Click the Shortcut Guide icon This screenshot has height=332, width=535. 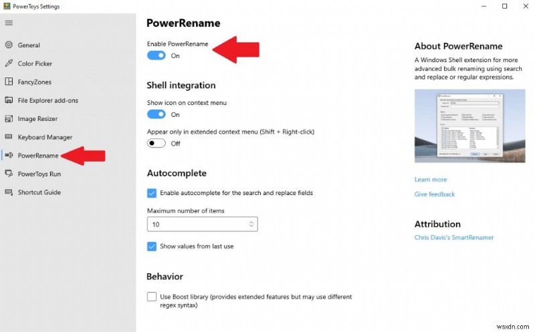(9, 192)
